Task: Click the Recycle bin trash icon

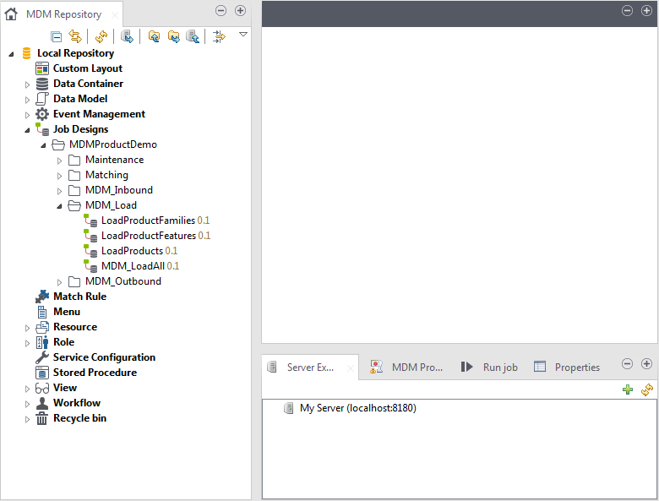Action: [42, 418]
